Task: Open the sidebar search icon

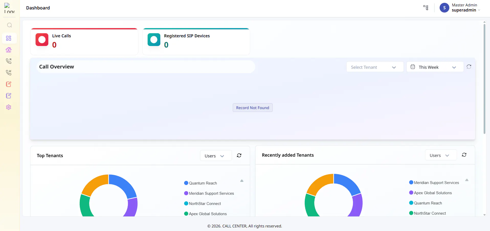Action: point(9,25)
